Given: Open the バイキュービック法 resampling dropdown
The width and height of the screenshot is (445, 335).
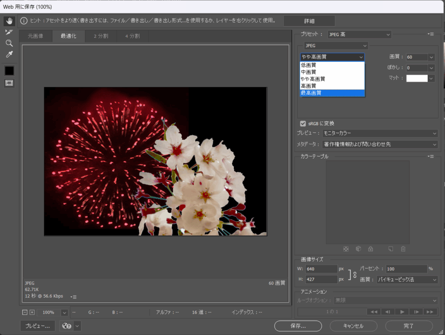Looking at the screenshot, I should pos(406,280).
